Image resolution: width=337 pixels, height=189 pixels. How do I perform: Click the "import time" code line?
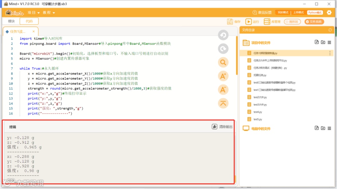(41, 39)
